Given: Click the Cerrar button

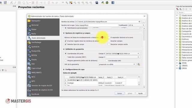Looking at the screenshot, I should coord(119,93).
